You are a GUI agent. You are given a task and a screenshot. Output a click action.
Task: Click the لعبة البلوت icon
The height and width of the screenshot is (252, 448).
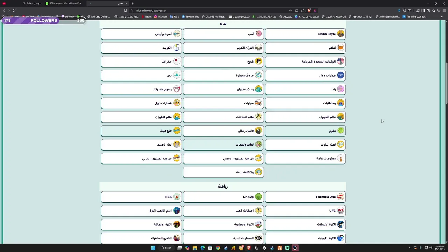(341, 144)
